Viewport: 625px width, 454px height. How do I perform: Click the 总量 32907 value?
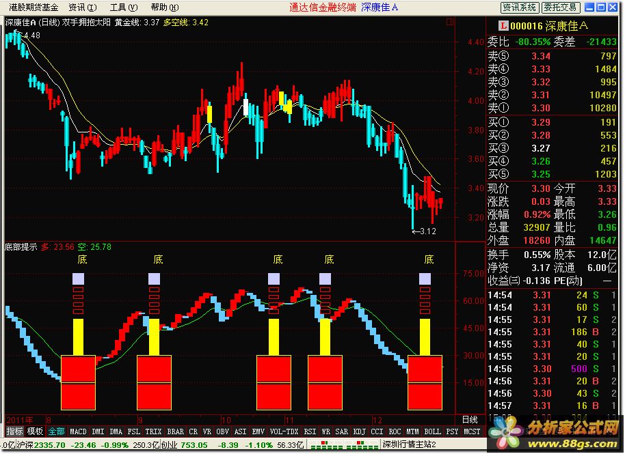click(537, 227)
